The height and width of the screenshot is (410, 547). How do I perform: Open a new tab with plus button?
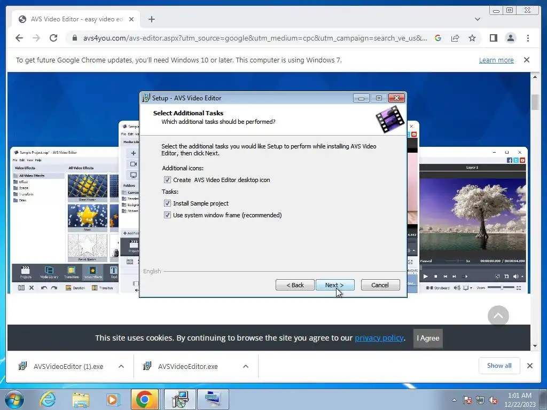pyautogui.click(x=151, y=19)
